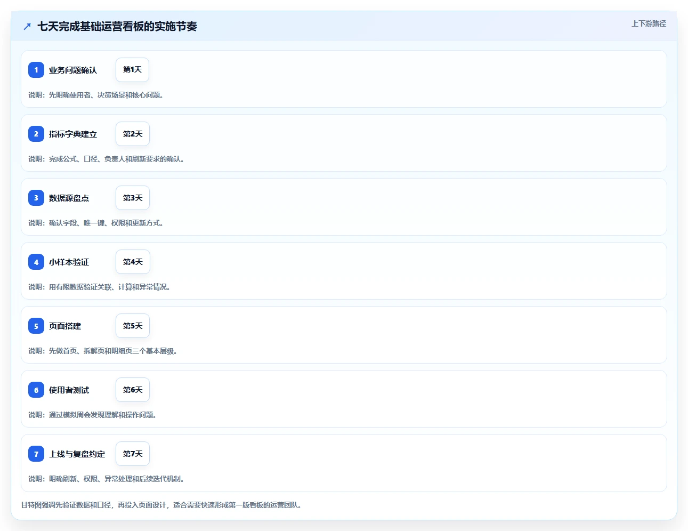Select the 第3天 tag

[133, 198]
